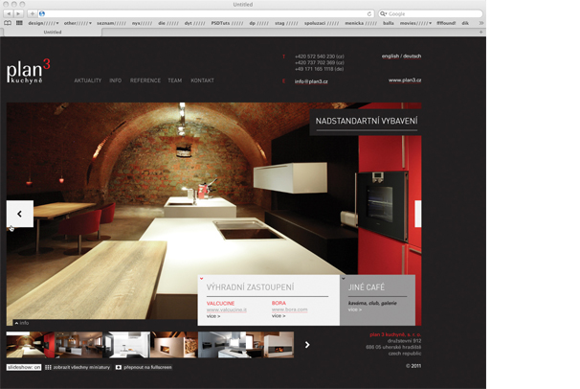Click the previous slide arrow on the photo
The image size is (580, 389).
[20, 214]
